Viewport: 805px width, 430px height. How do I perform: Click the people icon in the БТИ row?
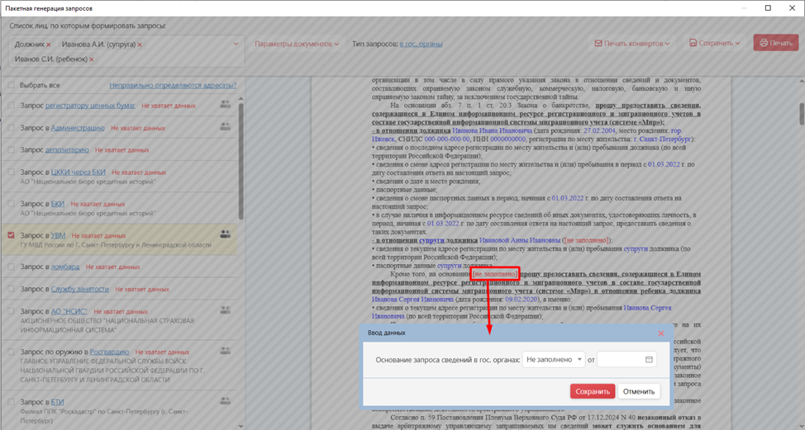pyautogui.click(x=225, y=402)
